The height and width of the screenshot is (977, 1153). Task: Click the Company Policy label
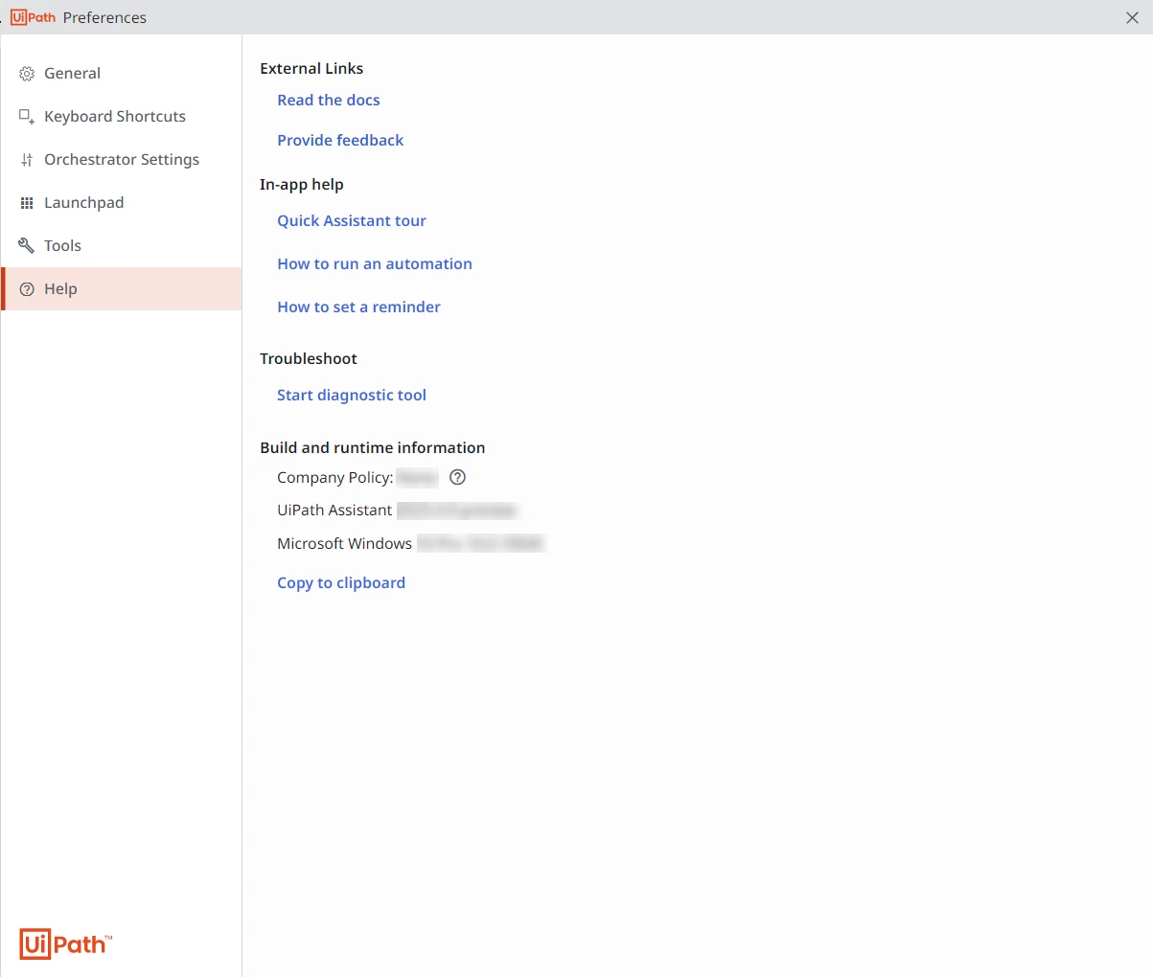click(335, 478)
